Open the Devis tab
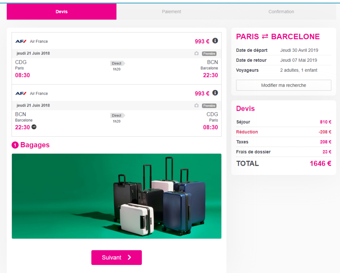This screenshot has width=340, height=273. tap(61, 12)
